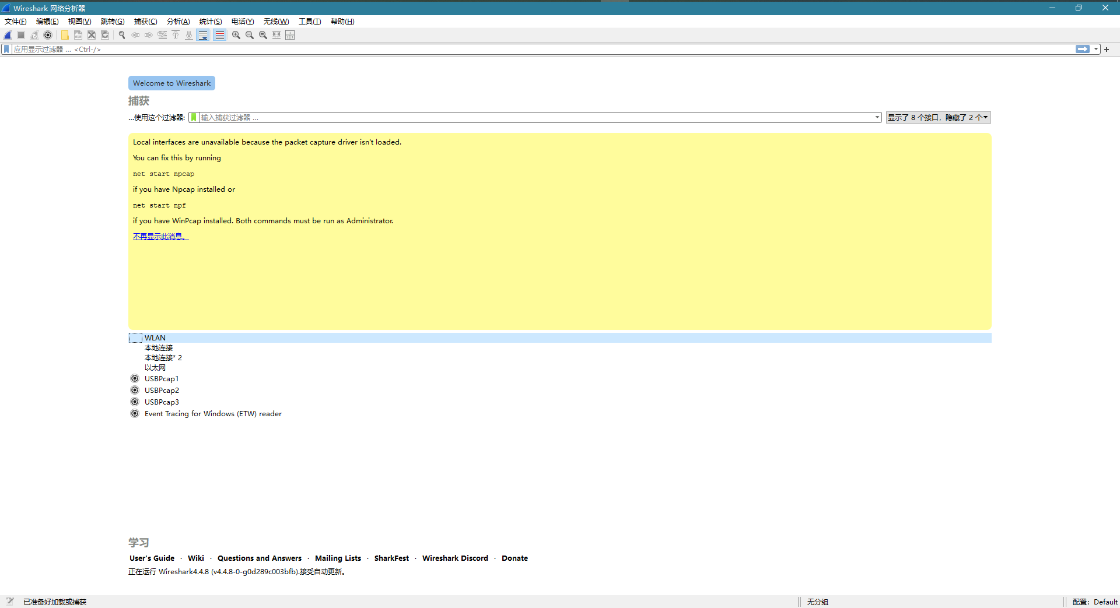Start capturing packets with the shark fin icon

(8, 35)
